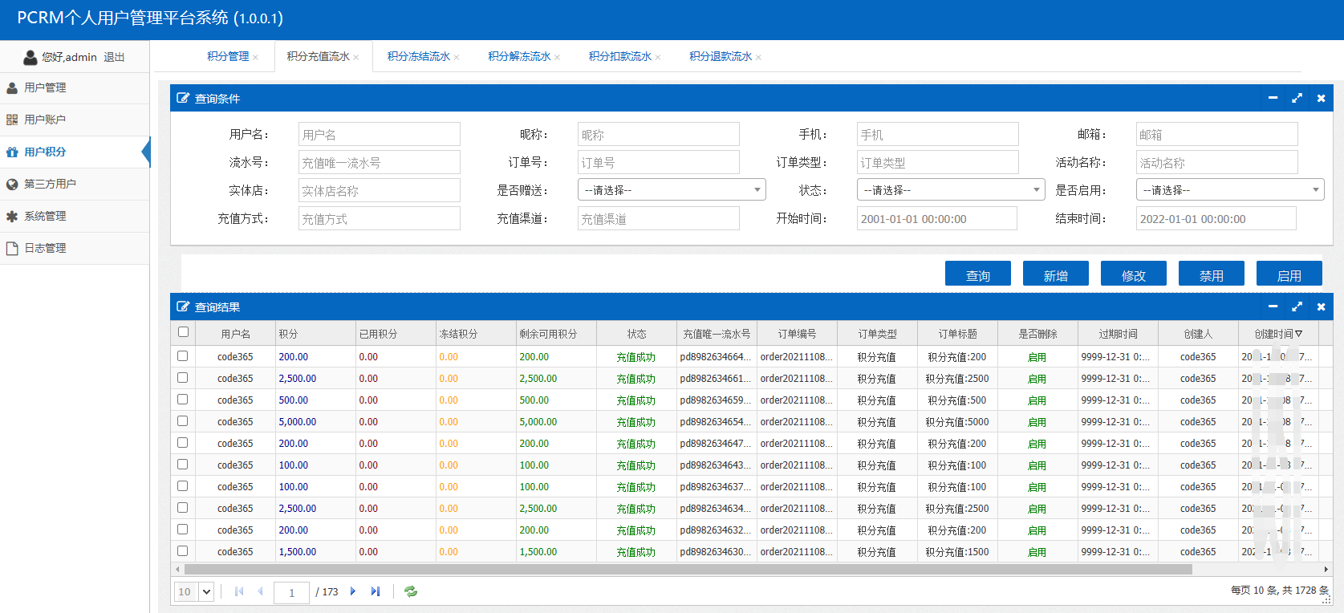1344x613 pixels.
Task: Open the 是否赠送 dropdown
Action: (671, 190)
